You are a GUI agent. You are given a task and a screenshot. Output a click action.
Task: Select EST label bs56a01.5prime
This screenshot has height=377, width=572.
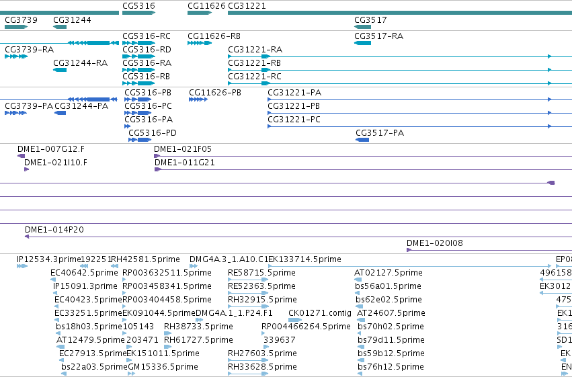(x=388, y=286)
